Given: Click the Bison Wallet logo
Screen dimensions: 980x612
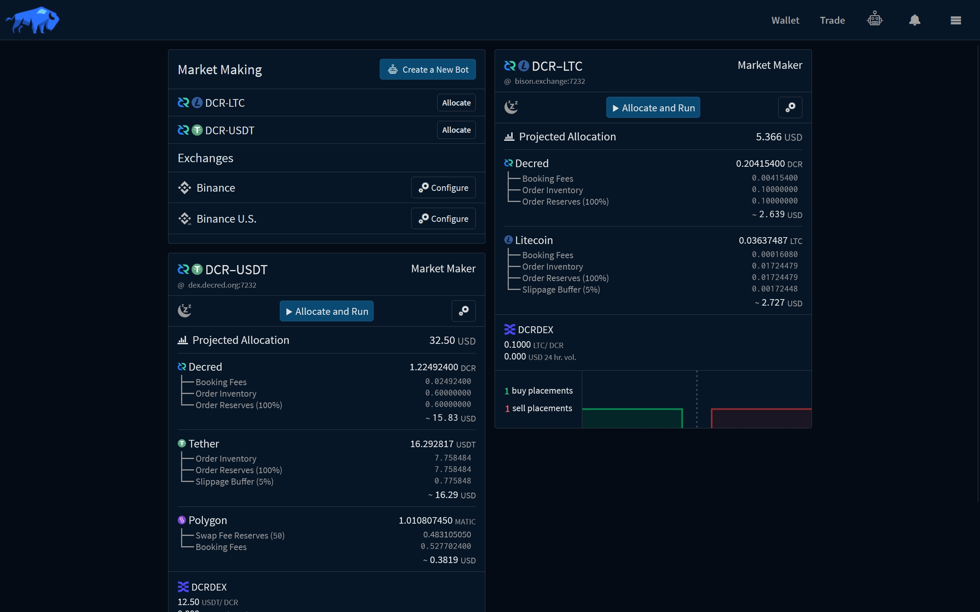Looking at the screenshot, I should pos(33,20).
